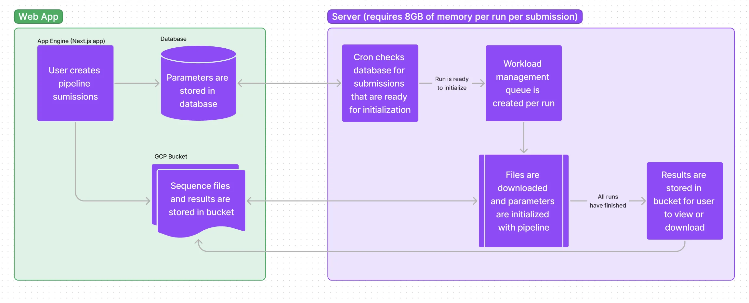Screen dimensions: 749x303
Task: Select the Database cylinder shape
Action: [198, 83]
